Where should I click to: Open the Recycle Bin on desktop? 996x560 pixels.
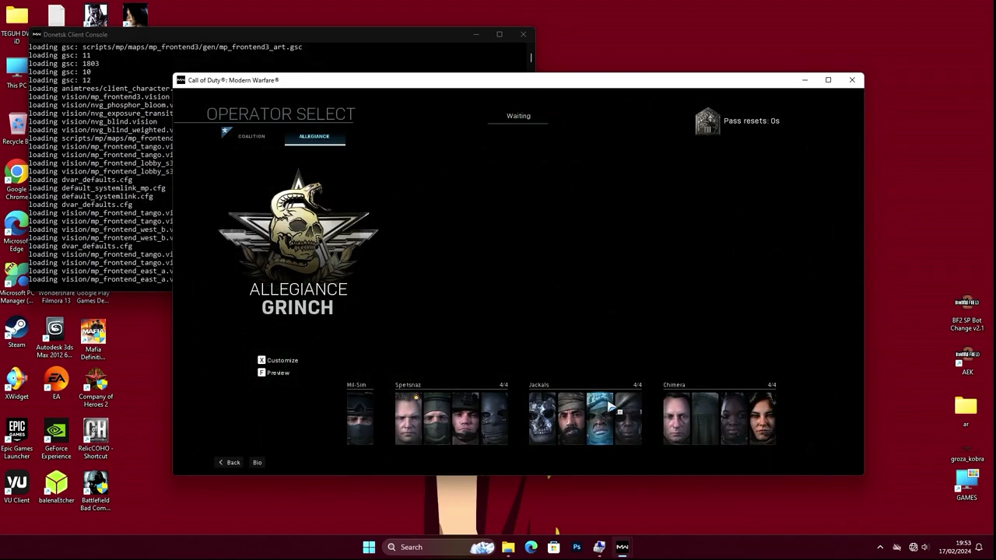coord(16,129)
